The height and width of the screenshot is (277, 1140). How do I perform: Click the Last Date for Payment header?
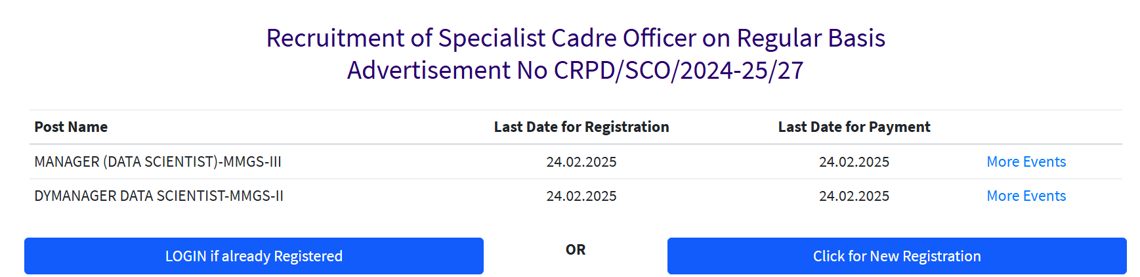(854, 127)
